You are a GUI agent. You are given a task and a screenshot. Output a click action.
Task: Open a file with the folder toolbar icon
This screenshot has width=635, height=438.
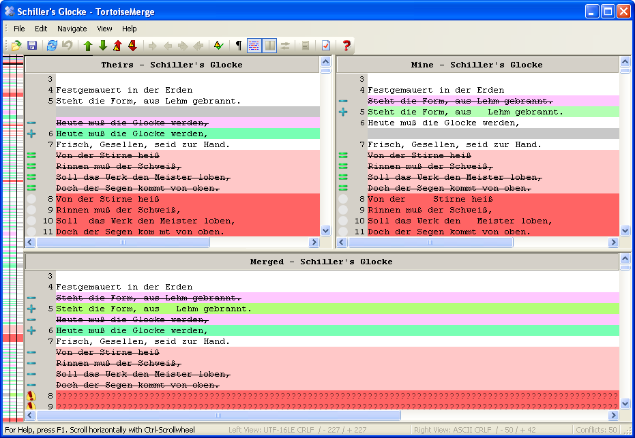click(x=16, y=46)
